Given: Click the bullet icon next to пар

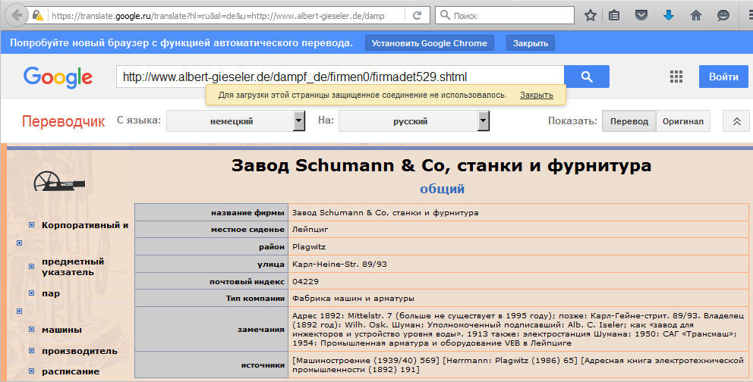Looking at the screenshot, I should (32, 293).
